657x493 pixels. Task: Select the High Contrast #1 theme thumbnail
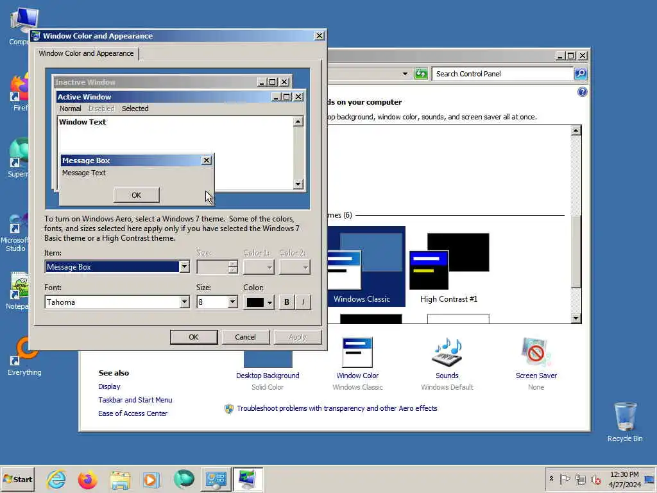[x=448, y=266]
